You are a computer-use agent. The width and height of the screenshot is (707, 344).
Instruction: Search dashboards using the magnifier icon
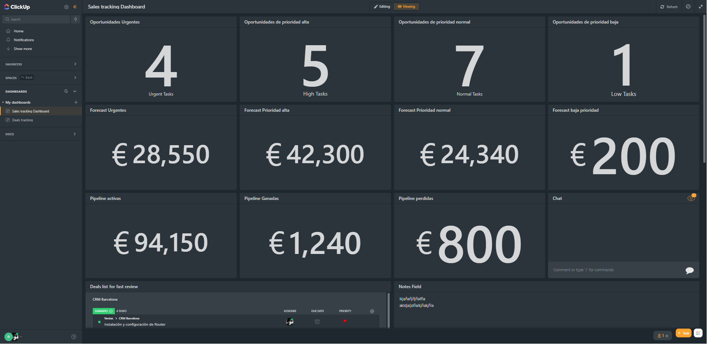(x=66, y=92)
